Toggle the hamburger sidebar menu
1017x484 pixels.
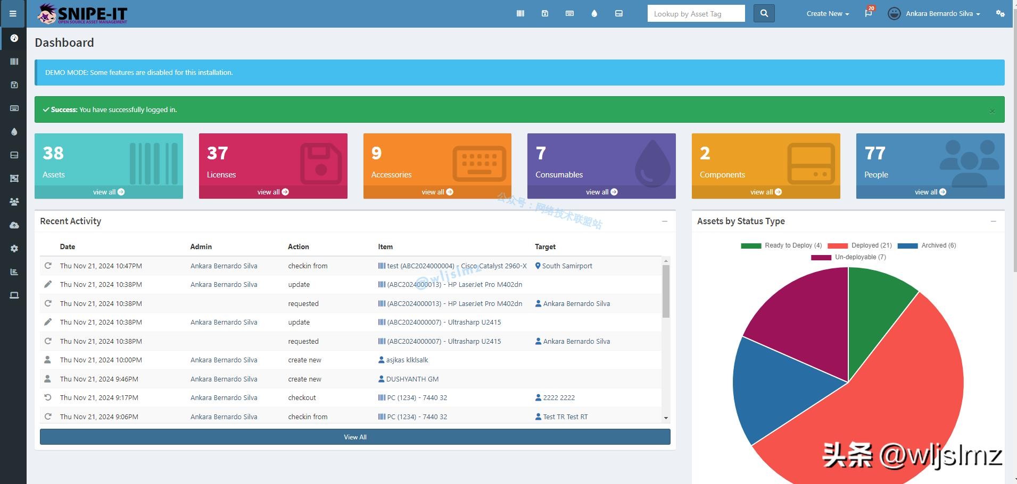[x=13, y=14]
